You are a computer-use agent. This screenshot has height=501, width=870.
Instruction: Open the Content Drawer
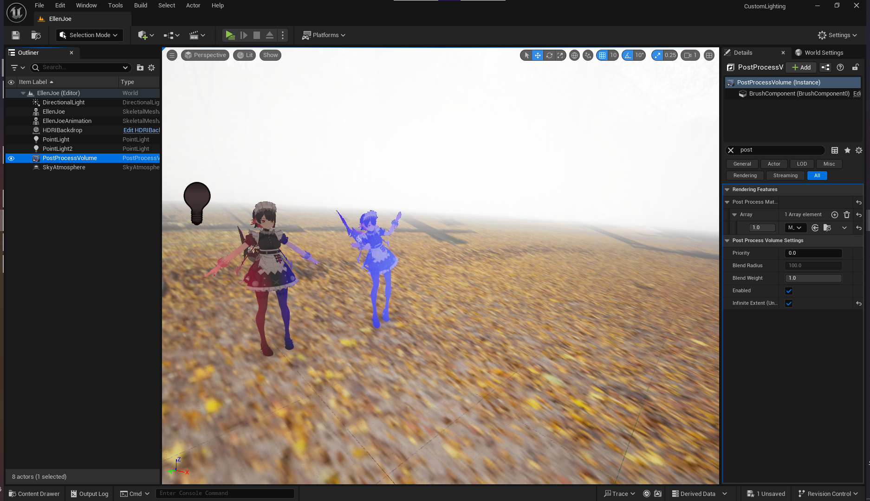[34, 494]
